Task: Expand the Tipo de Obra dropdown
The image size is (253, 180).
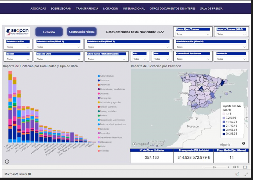Action: [58, 59]
